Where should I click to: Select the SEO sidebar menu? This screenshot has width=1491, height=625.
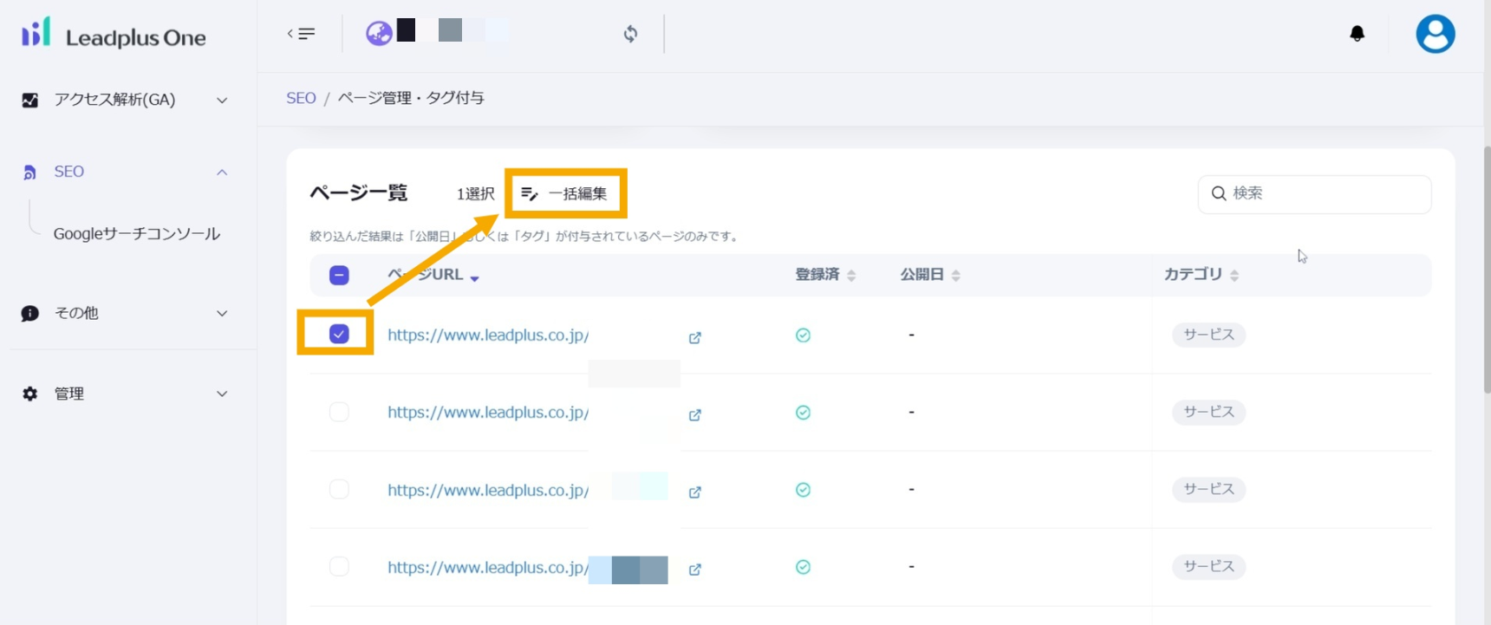(69, 172)
